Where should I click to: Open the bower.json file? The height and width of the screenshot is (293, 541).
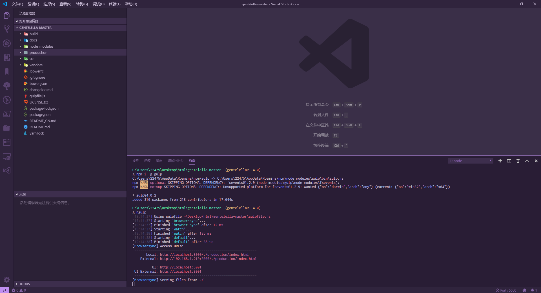(x=70, y=83)
